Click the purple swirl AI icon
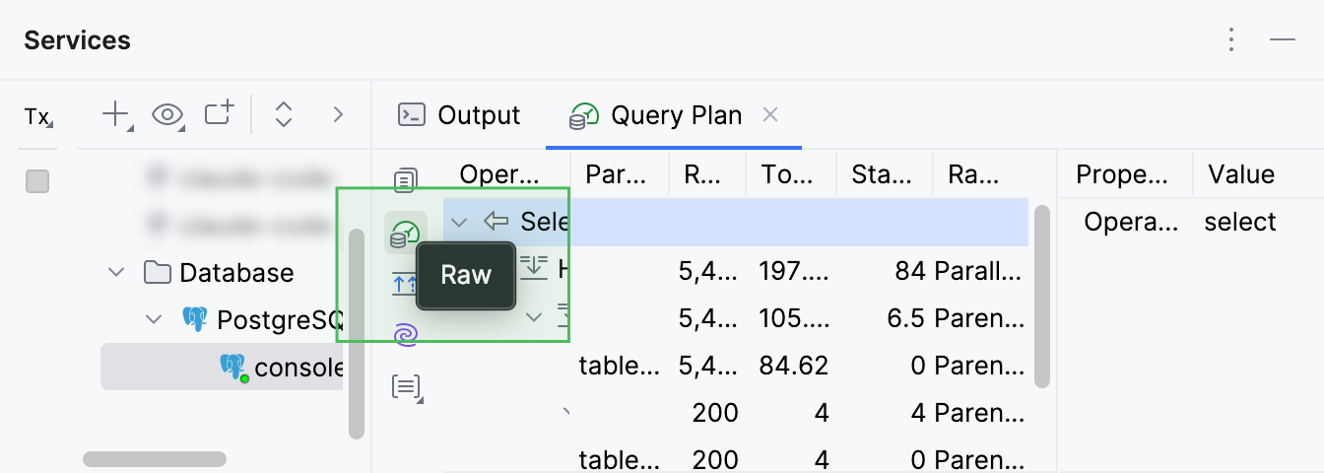1324x473 pixels. (405, 336)
